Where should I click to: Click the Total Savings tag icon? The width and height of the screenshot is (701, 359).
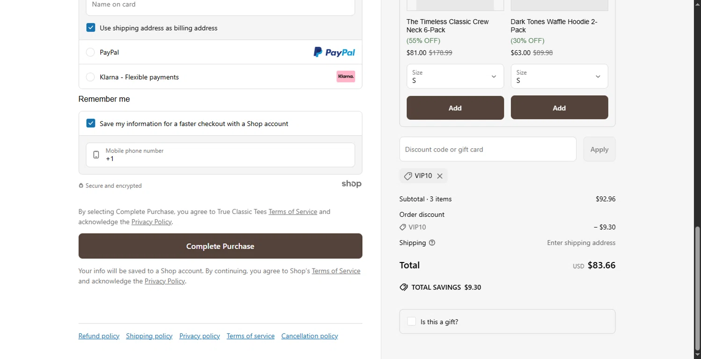click(404, 287)
